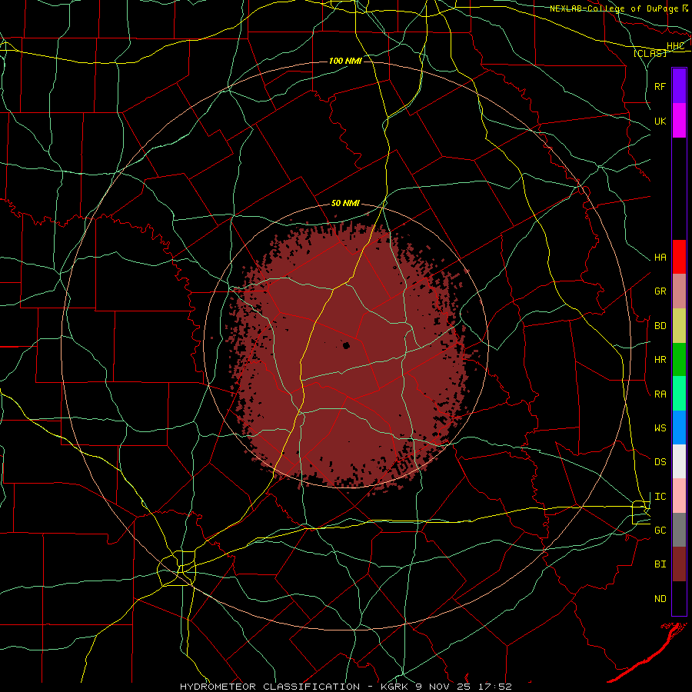Click the [CLAS] units label
692x692 pixels.
650,53
